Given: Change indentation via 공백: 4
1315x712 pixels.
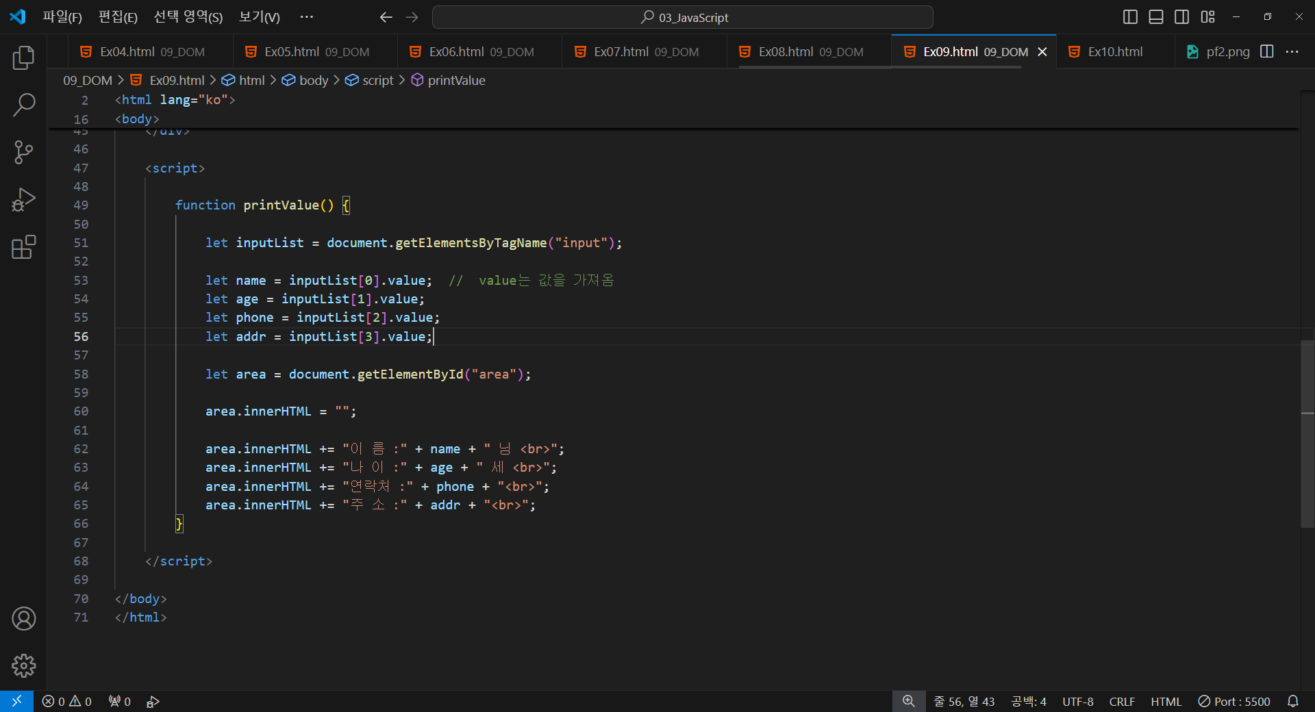Looking at the screenshot, I should [1029, 701].
